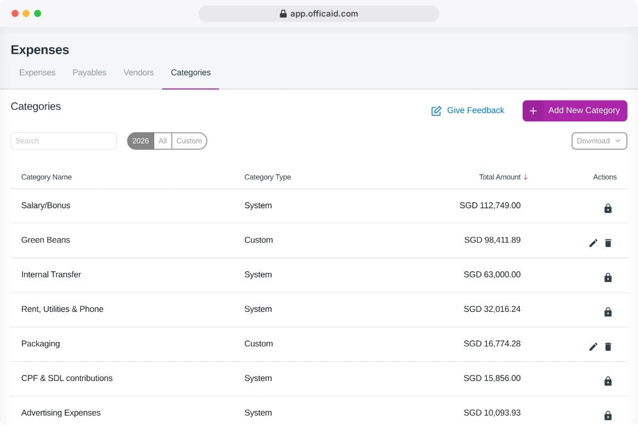The width and height of the screenshot is (638, 426).
Task: Click the Add New Category button
Action: 574,111
